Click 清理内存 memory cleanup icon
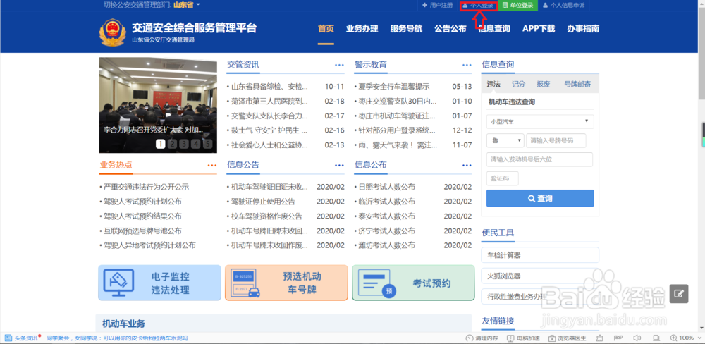 pyautogui.click(x=469, y=338)
